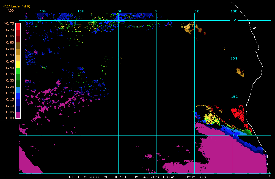Click the '0.40' legend value
This screenshot has width=275, height=179.
[10, 68]
